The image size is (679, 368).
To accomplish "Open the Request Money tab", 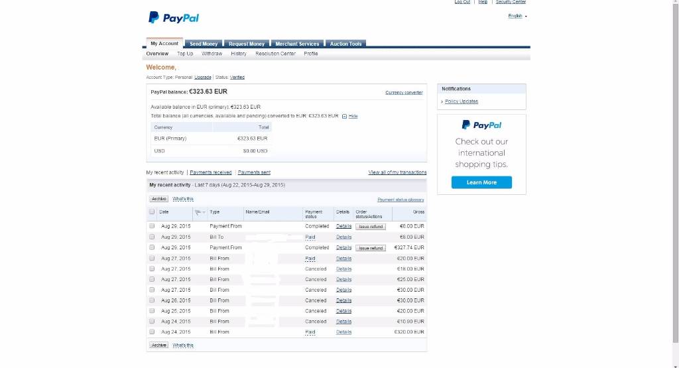I will tap(247, 44).
